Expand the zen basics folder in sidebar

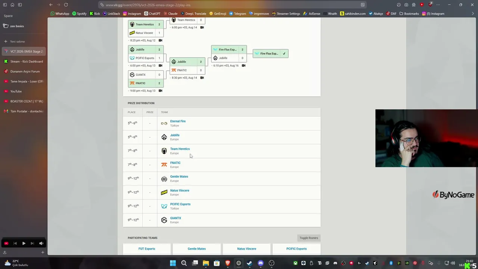tap(24, 26)
